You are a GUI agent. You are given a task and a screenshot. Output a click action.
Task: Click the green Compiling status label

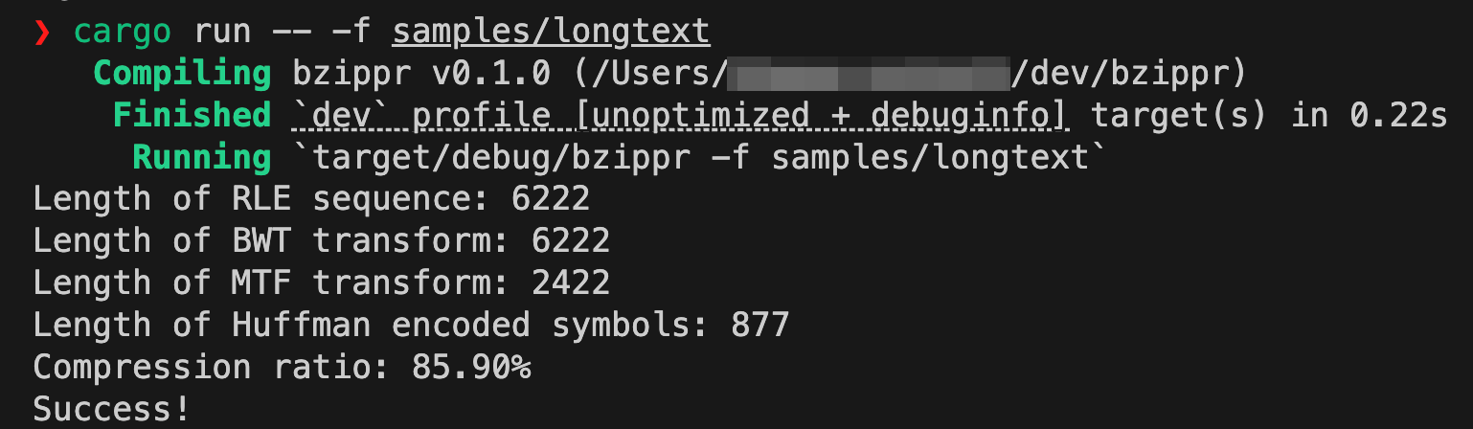(x=182, y=74)
